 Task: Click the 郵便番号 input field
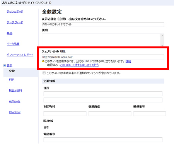point(150,114)
